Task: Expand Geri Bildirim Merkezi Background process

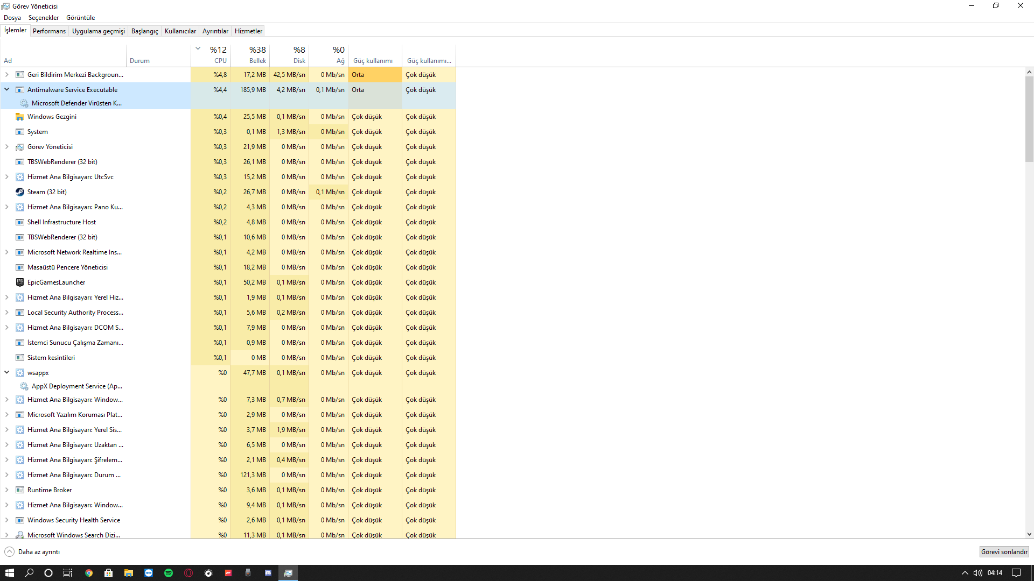Action: point(7,75)
